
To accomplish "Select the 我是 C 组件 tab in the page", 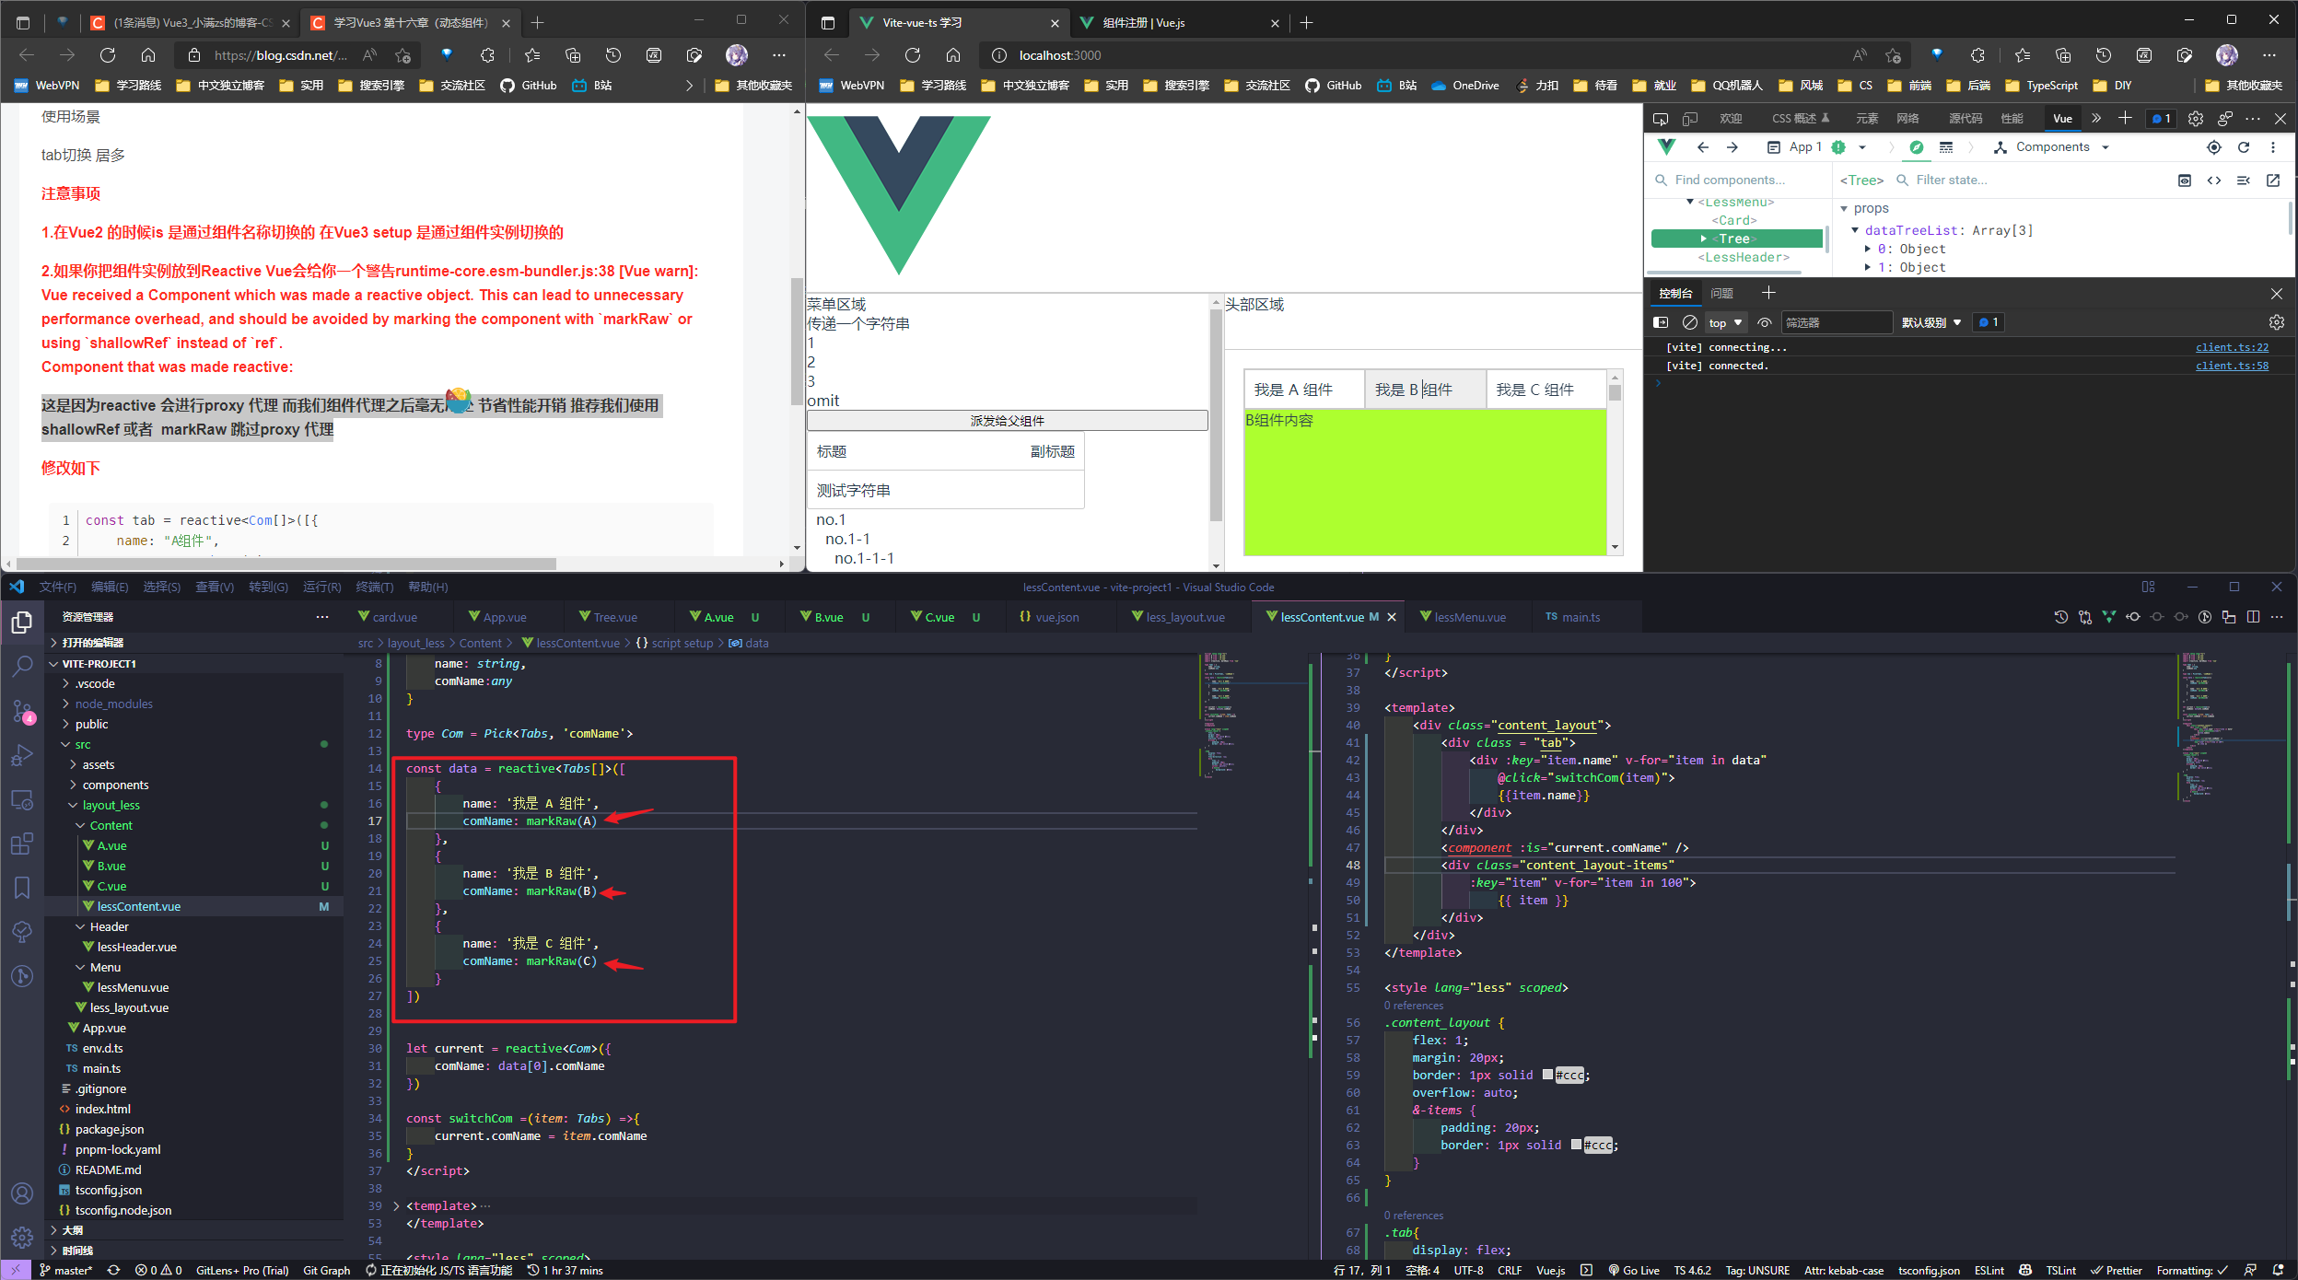I will [1545, 390].
